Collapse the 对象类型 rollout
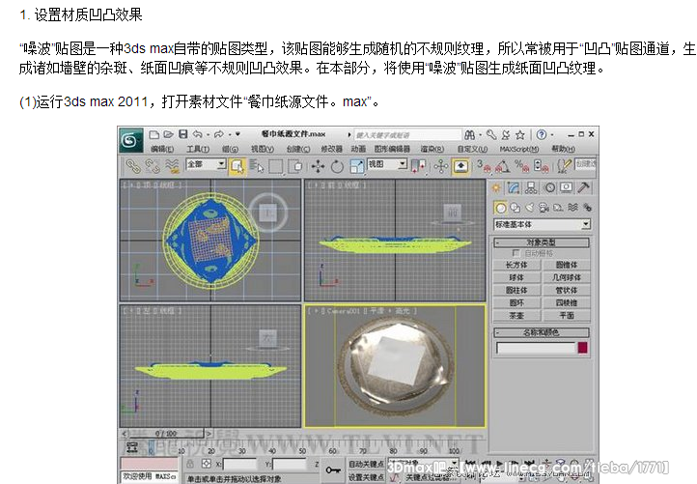Image resolution: width=697 pixels, height=484 pixels. [x=542, y=242]
